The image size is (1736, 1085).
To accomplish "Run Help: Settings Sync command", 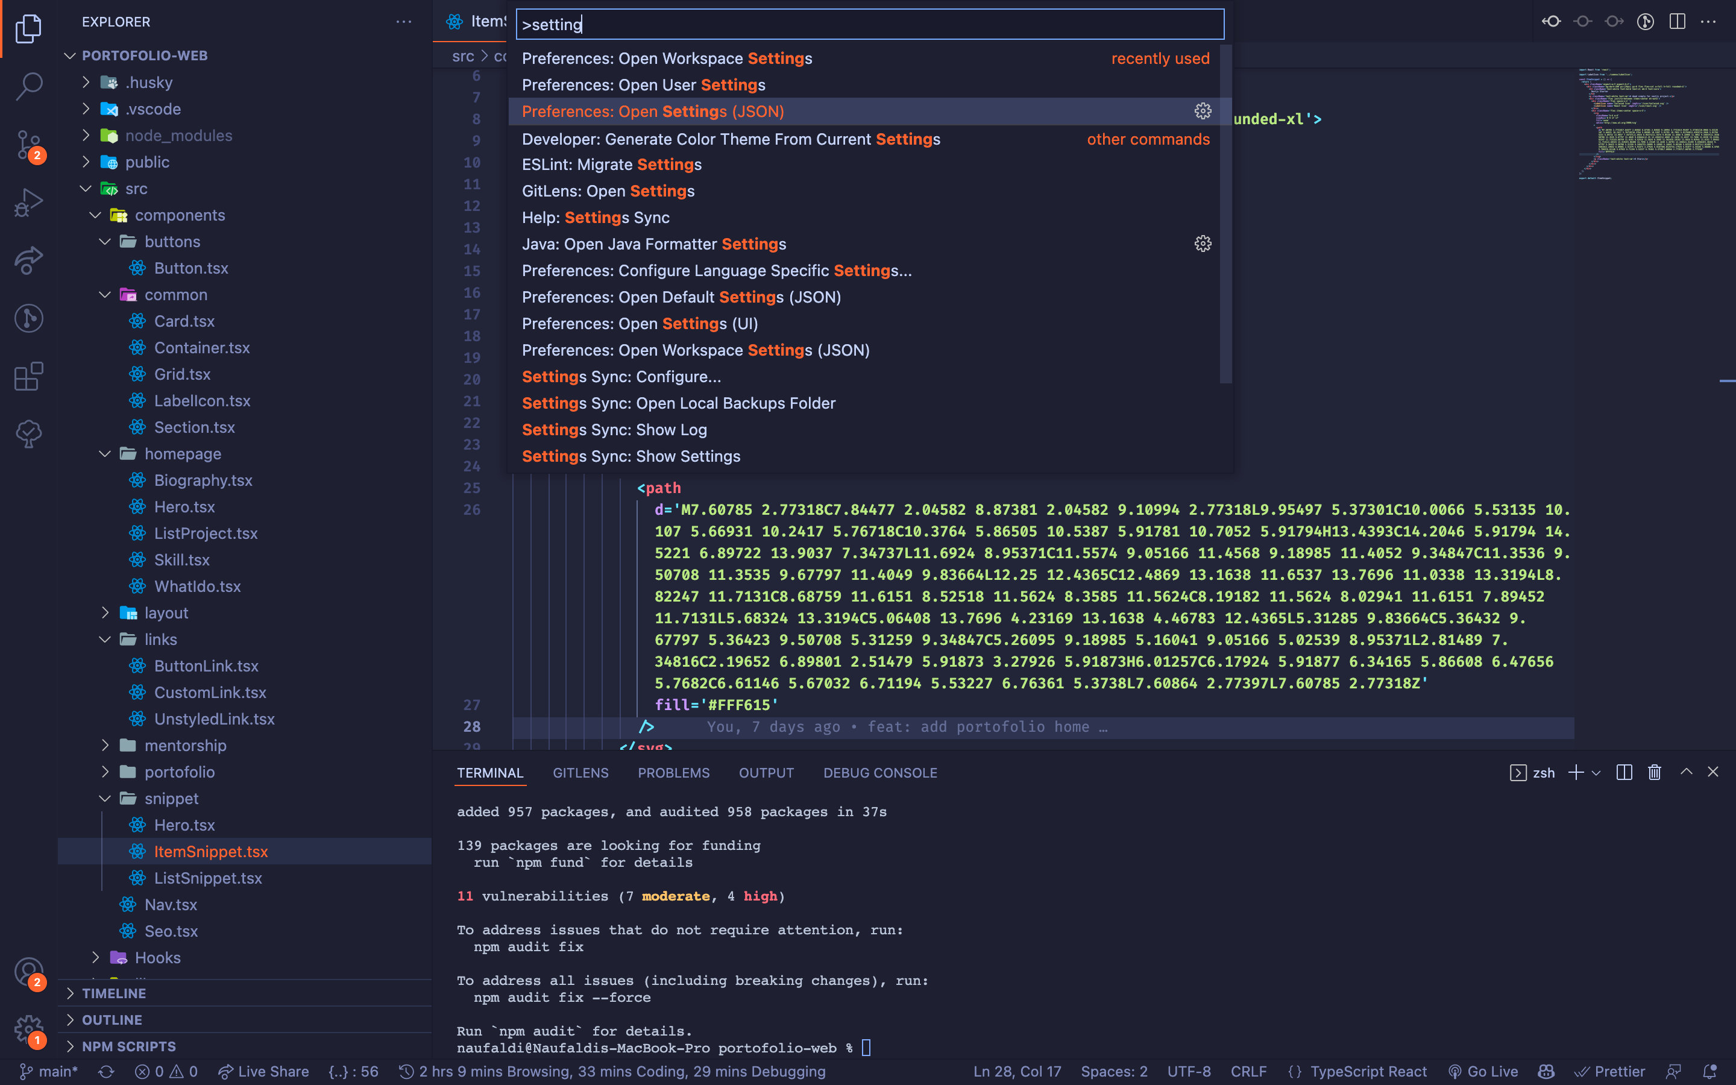I will pos(864,218).
